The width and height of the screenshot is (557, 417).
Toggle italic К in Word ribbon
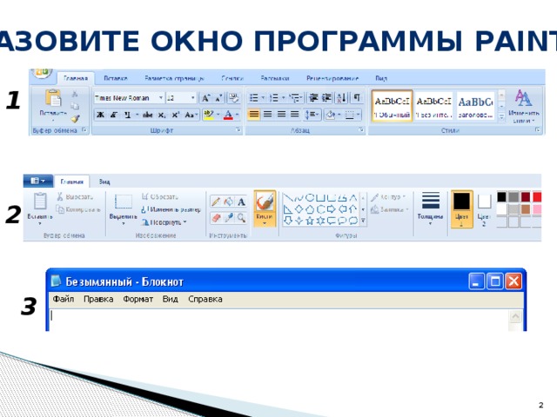click(x=114, y=115)
